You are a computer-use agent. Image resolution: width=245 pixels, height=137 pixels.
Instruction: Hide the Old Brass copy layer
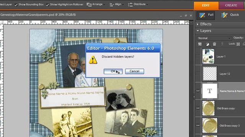[198, 108]
